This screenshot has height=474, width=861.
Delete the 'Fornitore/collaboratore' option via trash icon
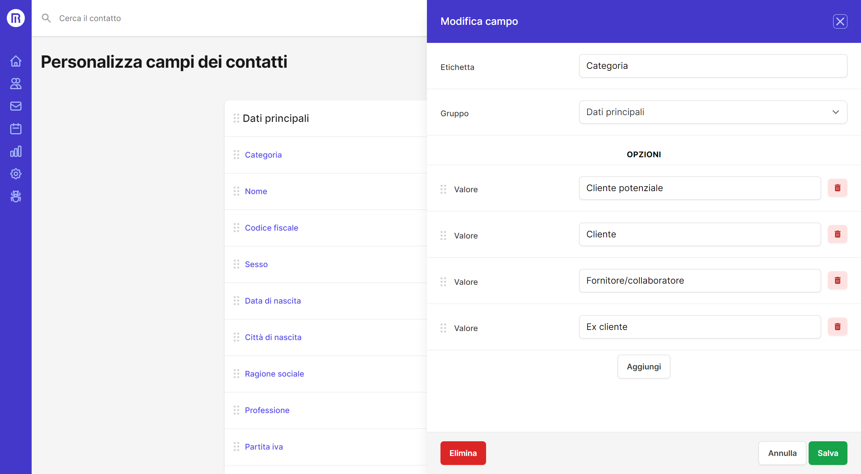pos(837,281)
